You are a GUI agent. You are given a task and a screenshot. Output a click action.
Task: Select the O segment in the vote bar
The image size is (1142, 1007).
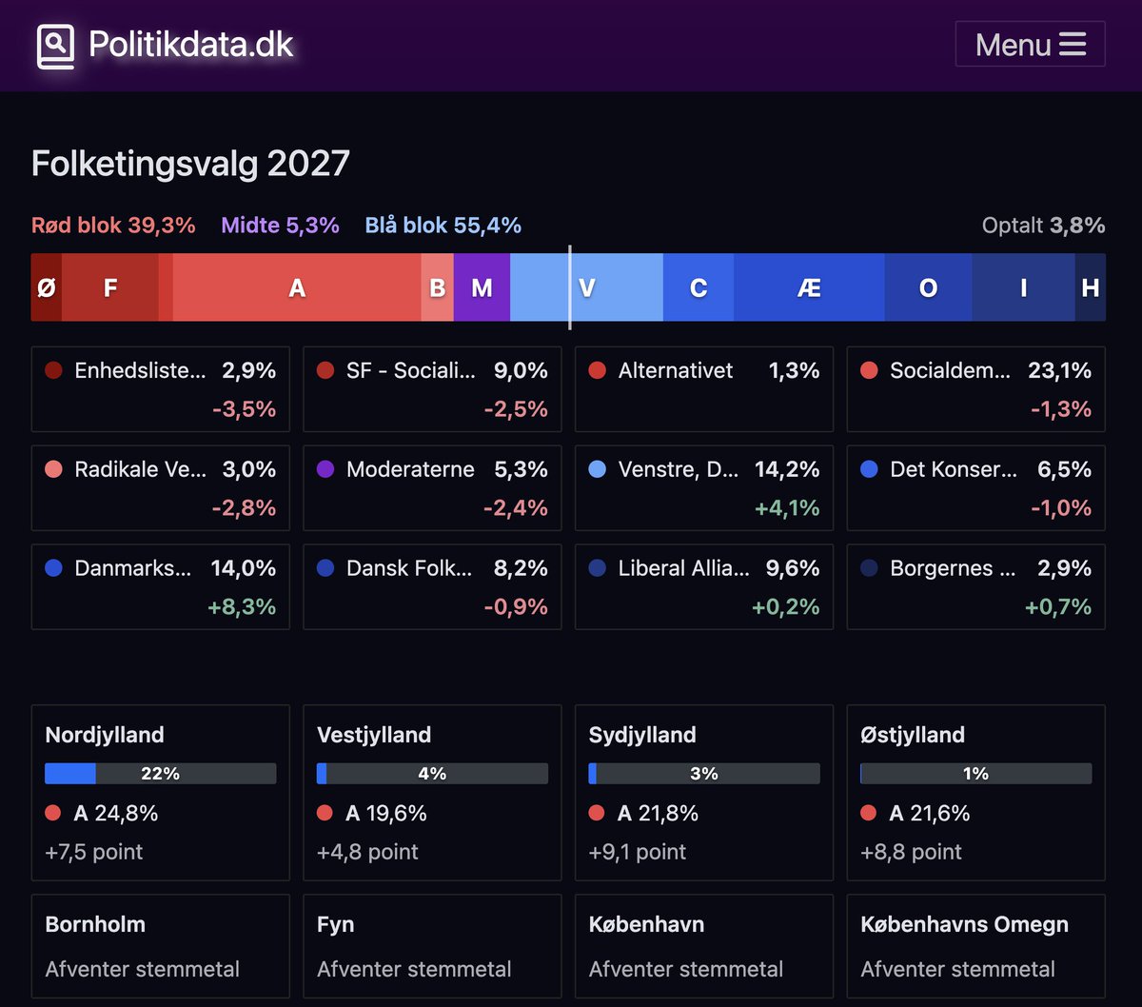point(929,287)
